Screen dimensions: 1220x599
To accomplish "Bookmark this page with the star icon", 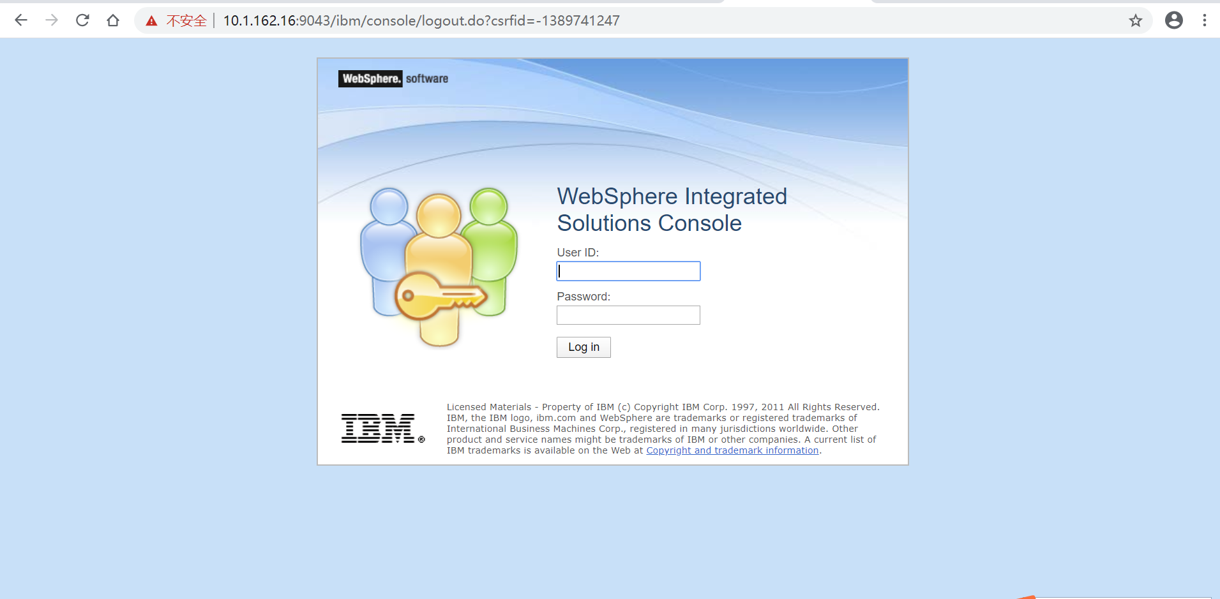I will [1136, 20].
